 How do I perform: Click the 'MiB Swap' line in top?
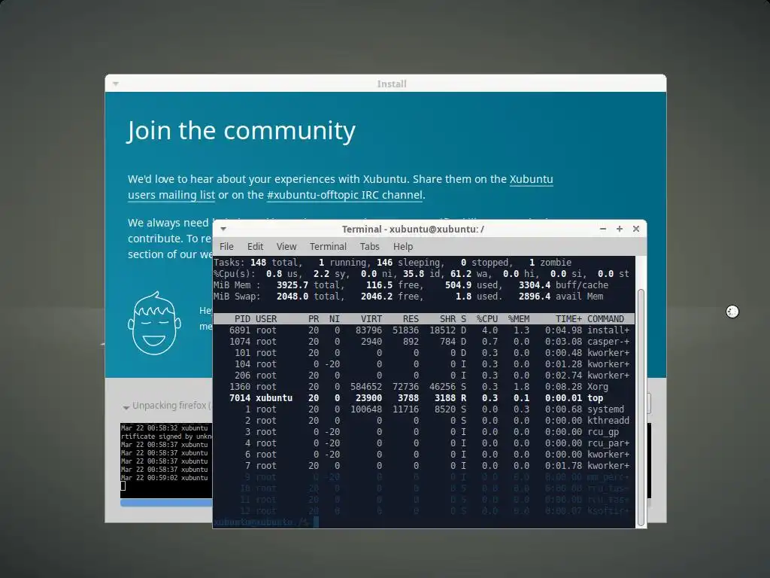pos(408,297)
